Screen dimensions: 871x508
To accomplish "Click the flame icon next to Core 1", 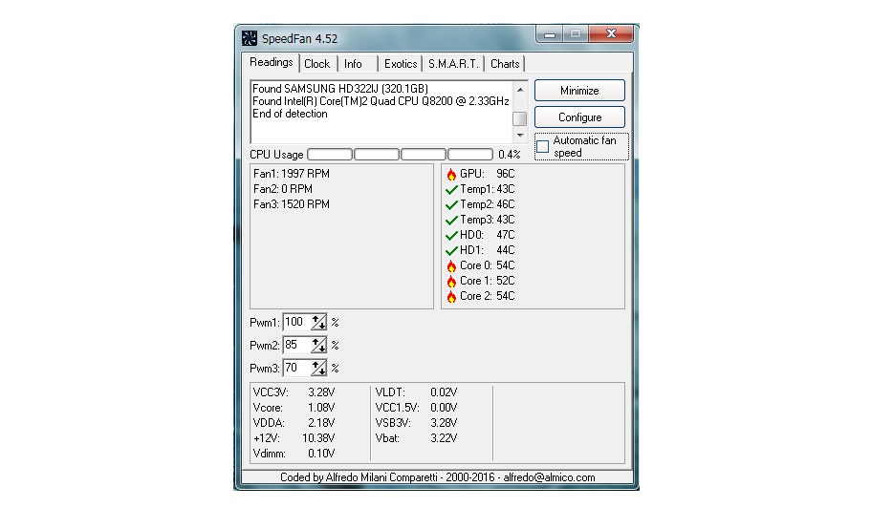I will pos(451,281).
